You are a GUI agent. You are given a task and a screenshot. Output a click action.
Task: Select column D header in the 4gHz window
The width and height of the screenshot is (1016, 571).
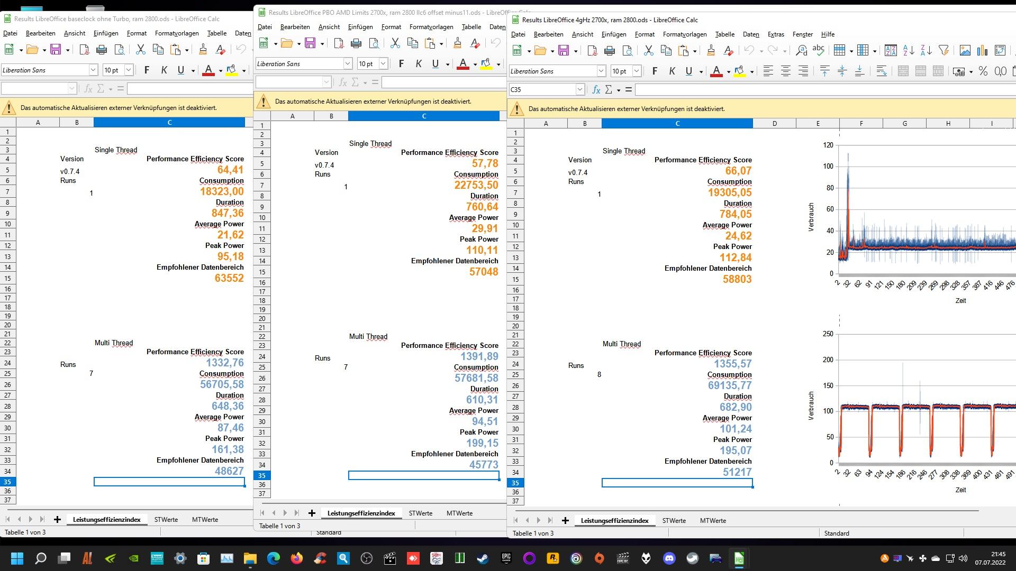coord(774,124)
